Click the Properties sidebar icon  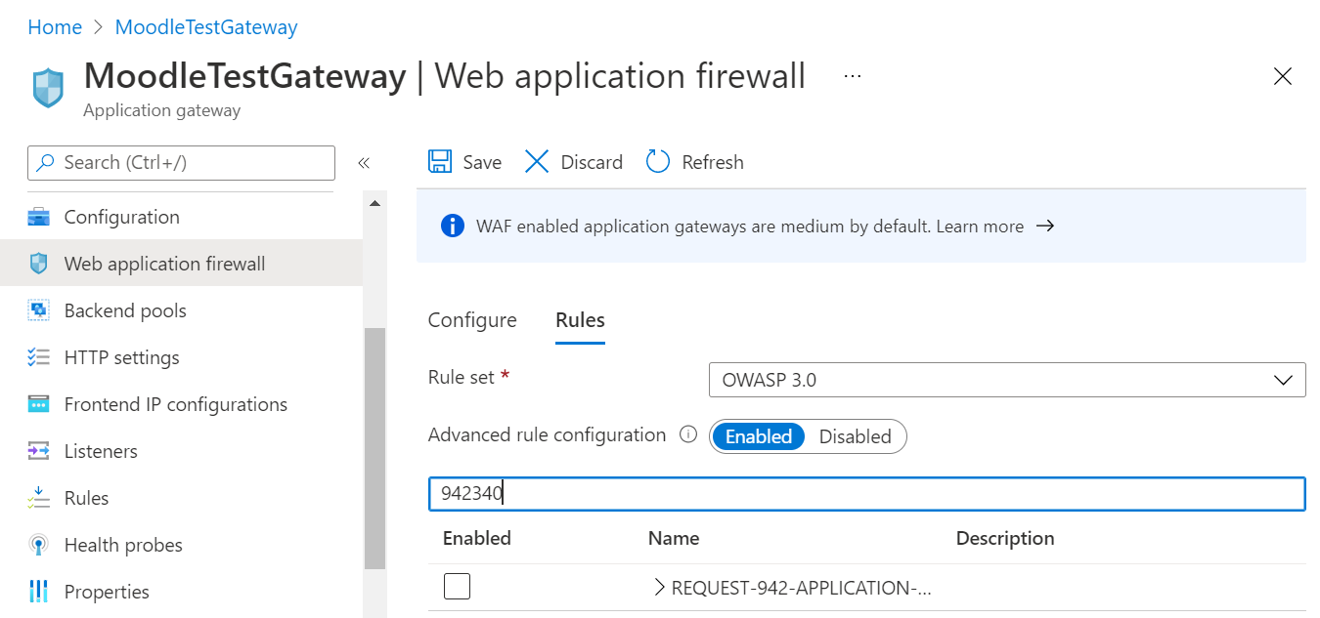[40, 591]
